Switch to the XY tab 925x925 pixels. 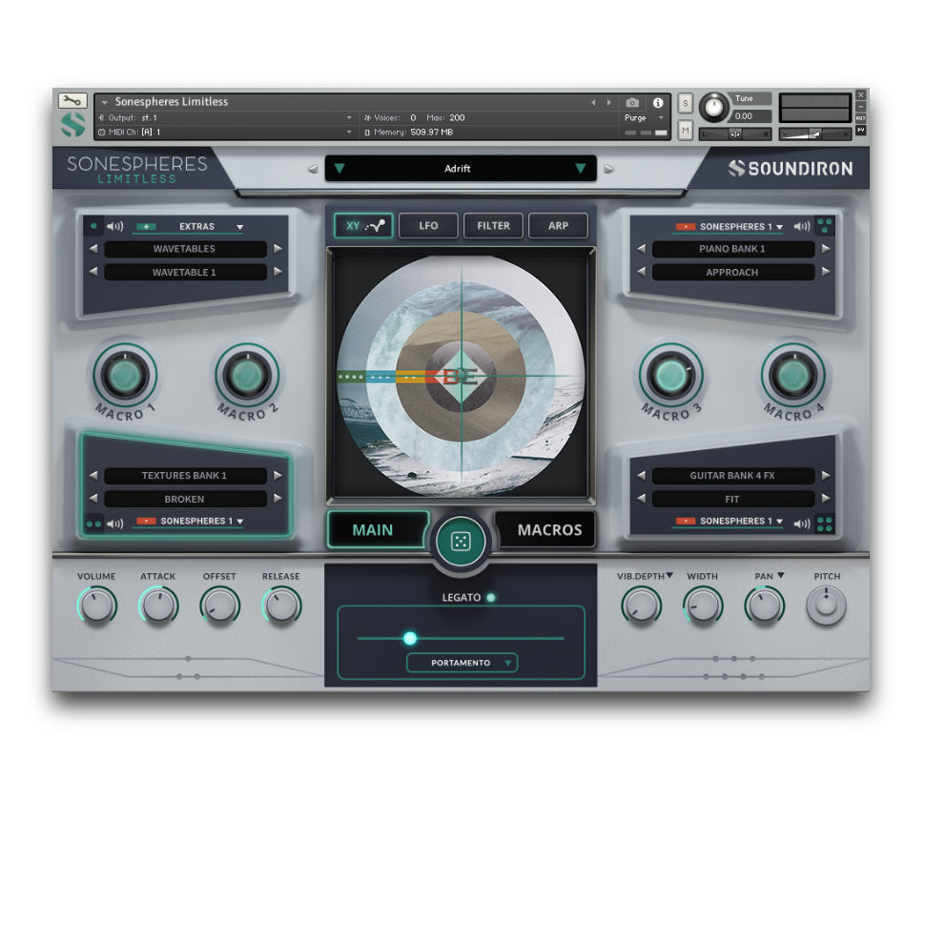click(363, 226)
